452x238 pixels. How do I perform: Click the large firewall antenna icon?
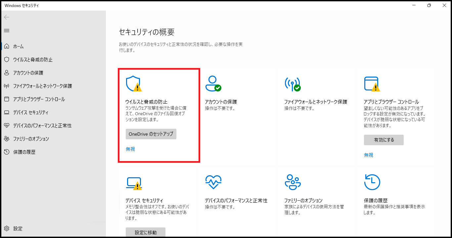293,84
